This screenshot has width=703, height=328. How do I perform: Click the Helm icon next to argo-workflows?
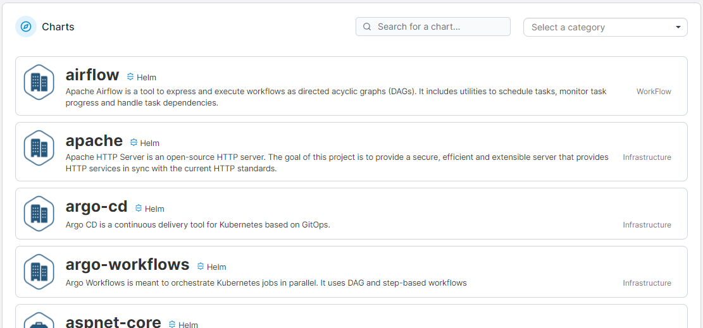pyautogui.click(x=201, y=266)
